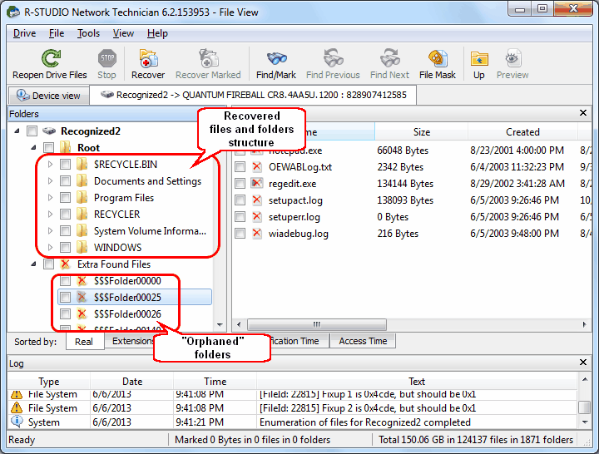
Task: Expand the Documents and Settings folder
Action: [x=50, y=181]
